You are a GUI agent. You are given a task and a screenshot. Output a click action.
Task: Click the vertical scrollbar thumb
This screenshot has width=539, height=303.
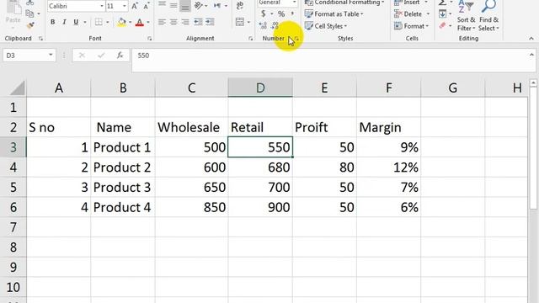[x=533, y=148]
